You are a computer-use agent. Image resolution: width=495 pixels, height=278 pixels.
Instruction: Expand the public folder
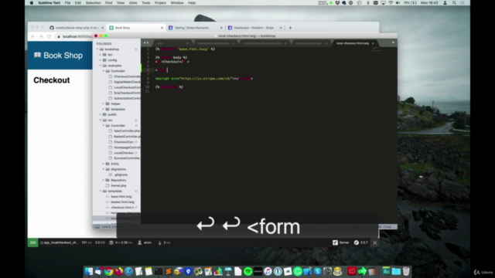pyautogui.click(x=101, y=114)
